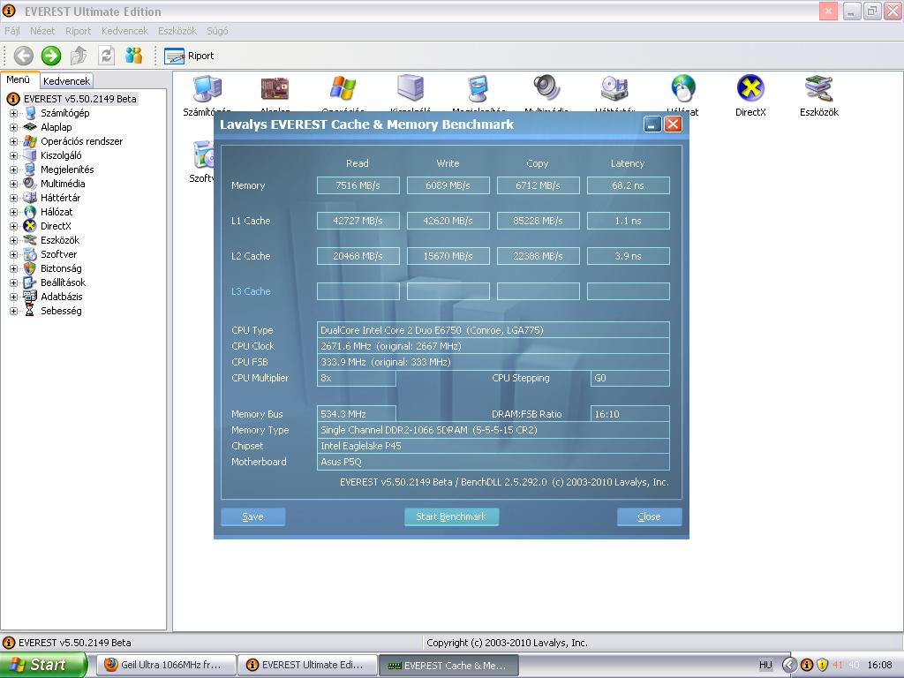
Task: Click EVEREST info icon in system tray
Action: 807,665
